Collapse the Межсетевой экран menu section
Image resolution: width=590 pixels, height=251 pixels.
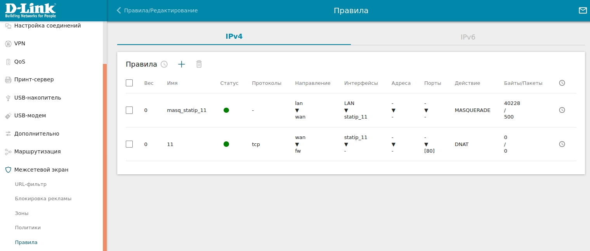click(x=41, y=170)
